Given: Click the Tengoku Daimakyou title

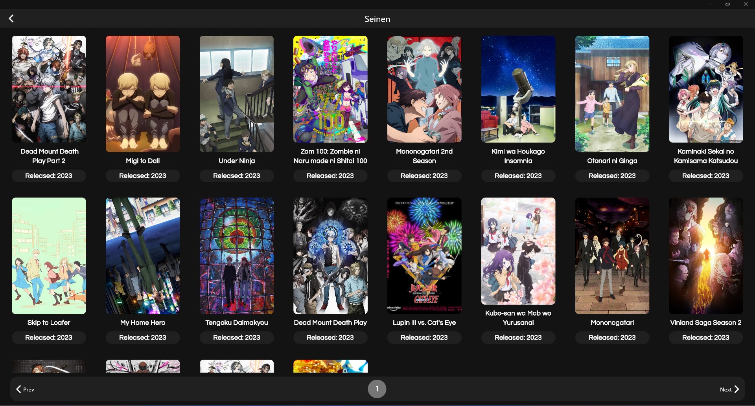Looking at the screenshot, I should 237,323.
